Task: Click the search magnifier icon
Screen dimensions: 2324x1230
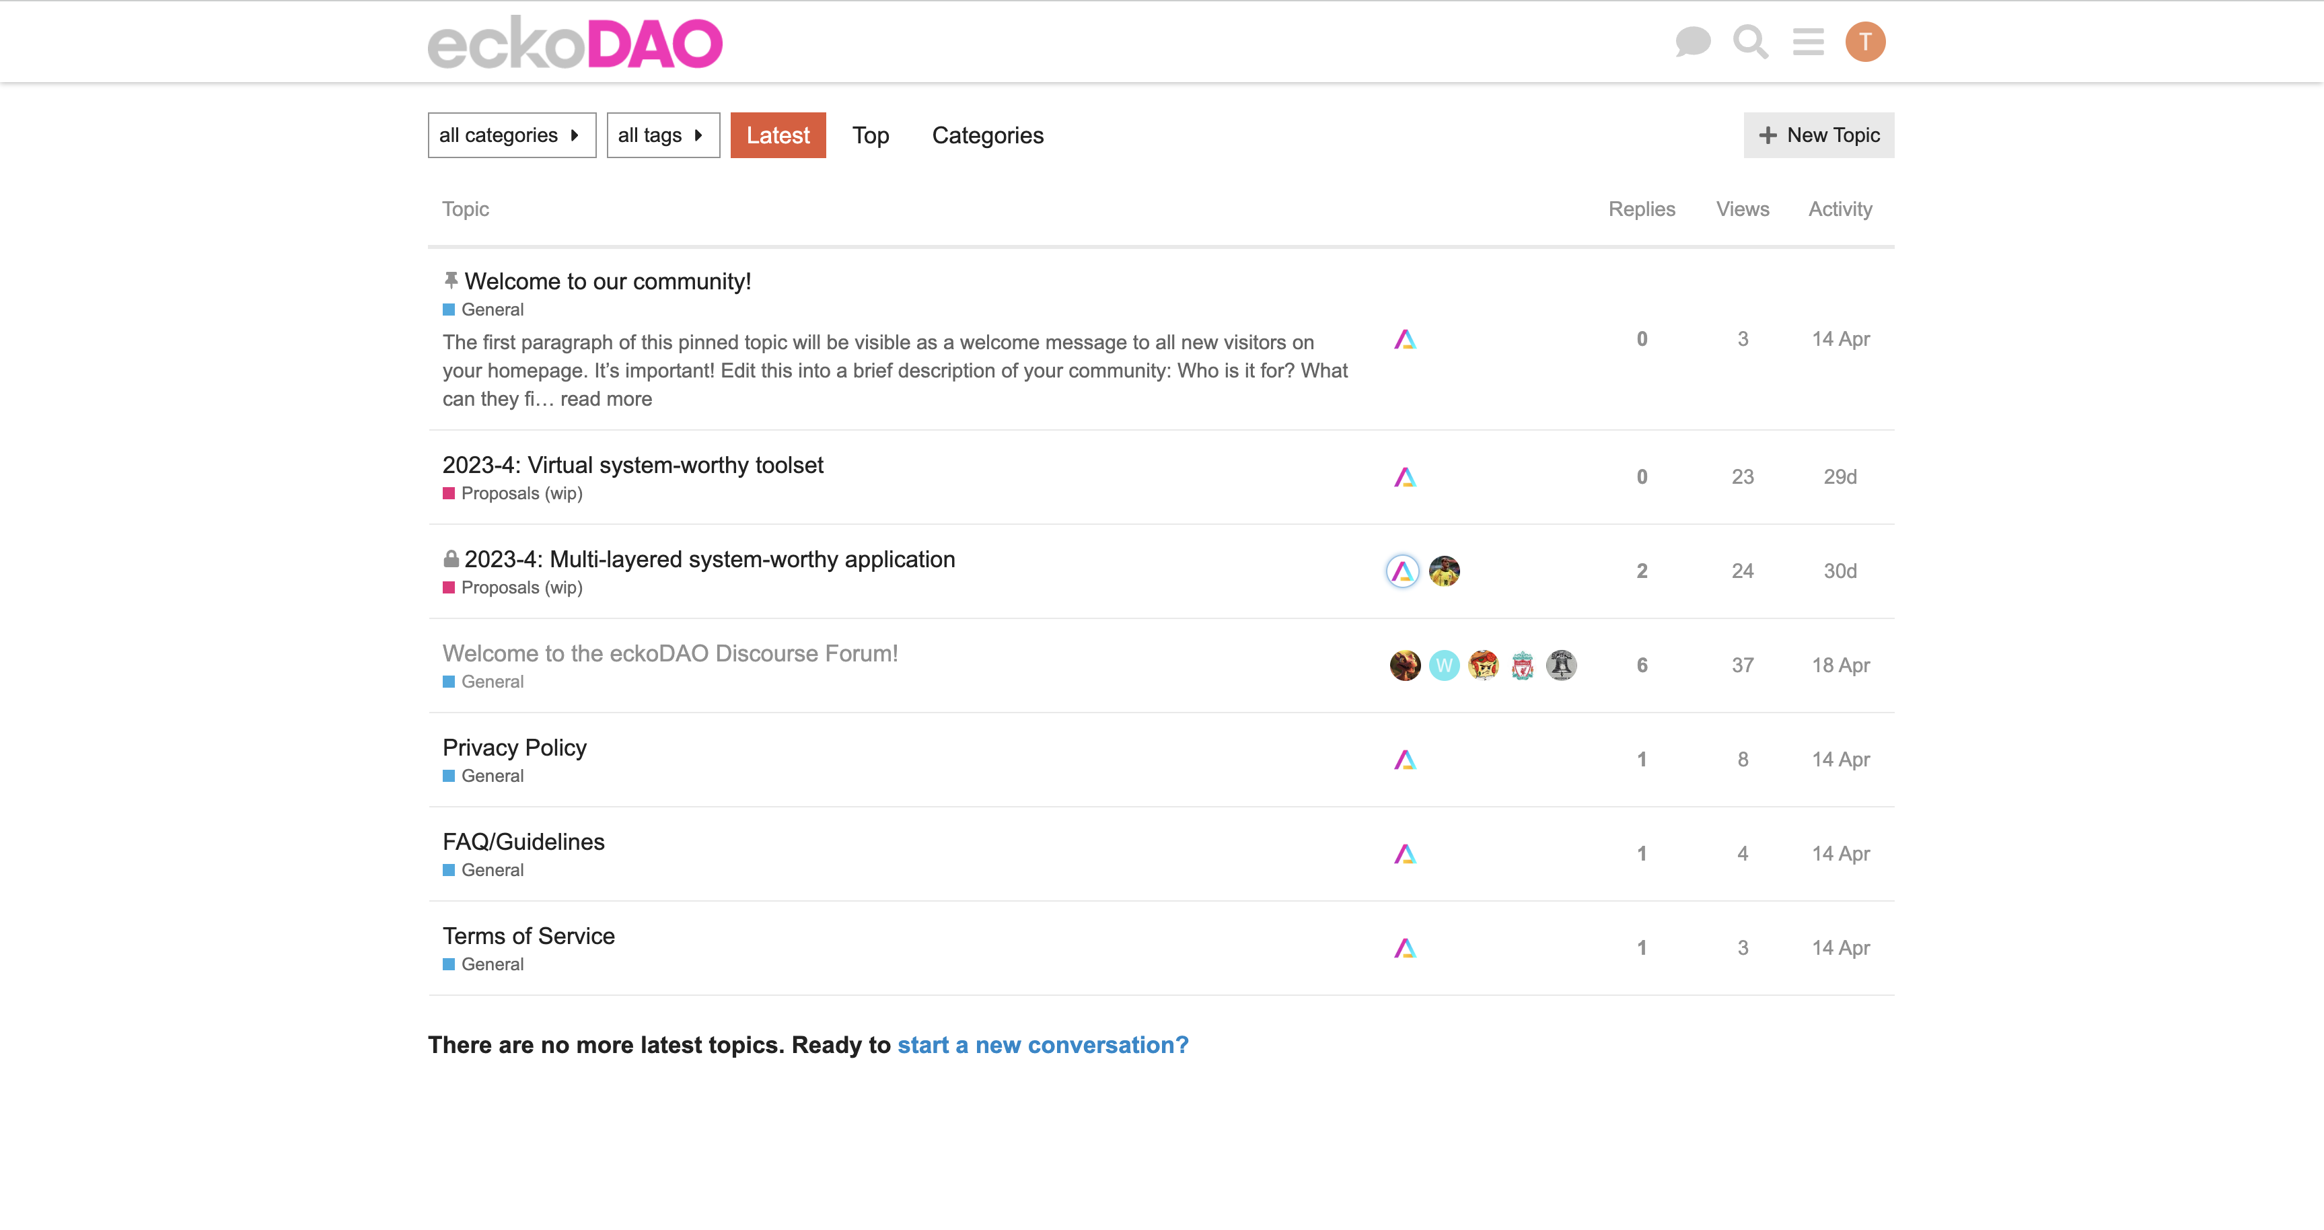Action: [1750, 42]
